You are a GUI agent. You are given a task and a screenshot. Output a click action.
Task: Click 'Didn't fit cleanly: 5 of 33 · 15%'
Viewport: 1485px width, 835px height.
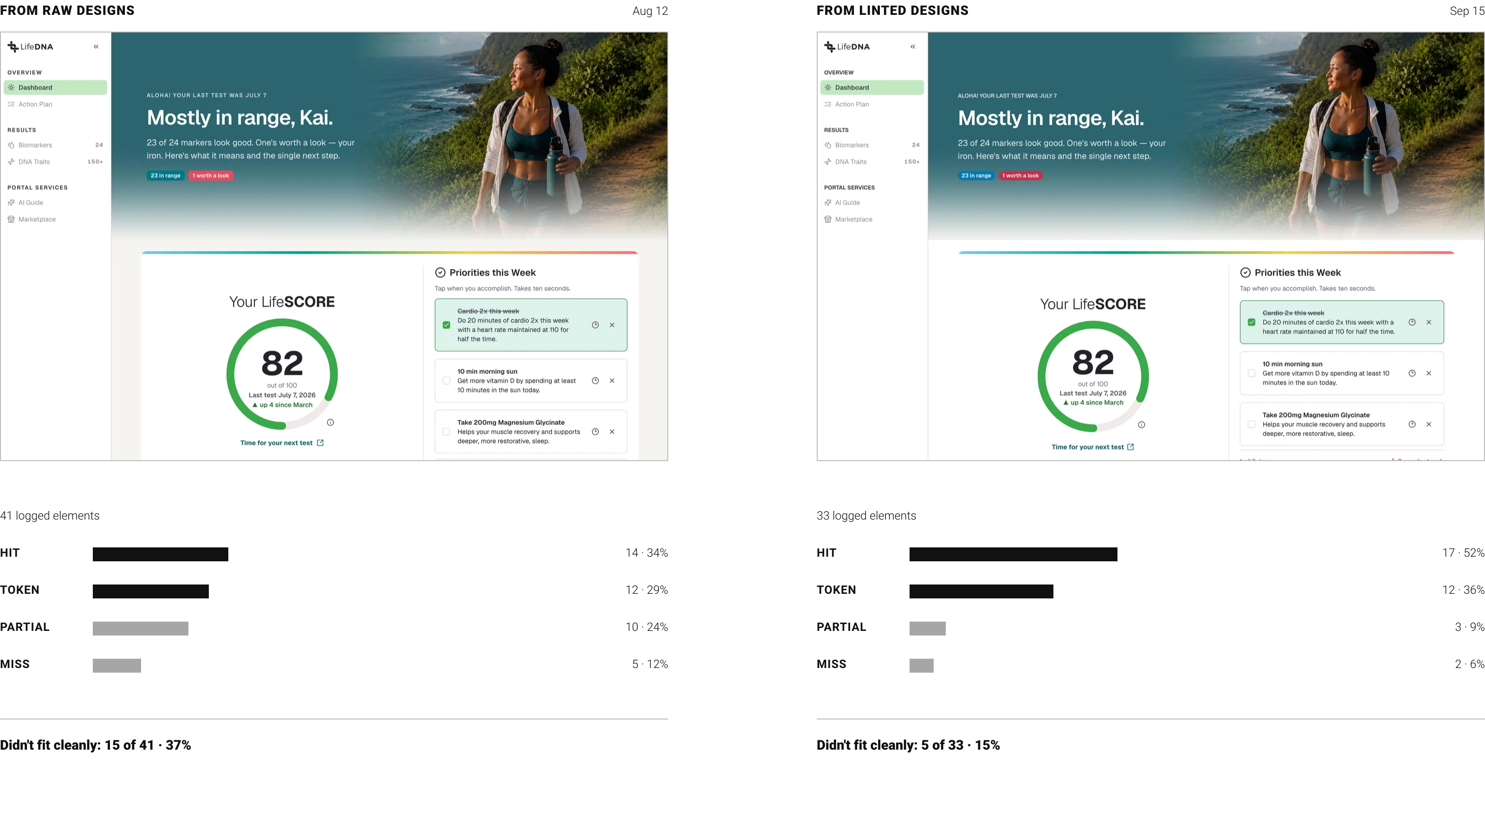point(908,745)
